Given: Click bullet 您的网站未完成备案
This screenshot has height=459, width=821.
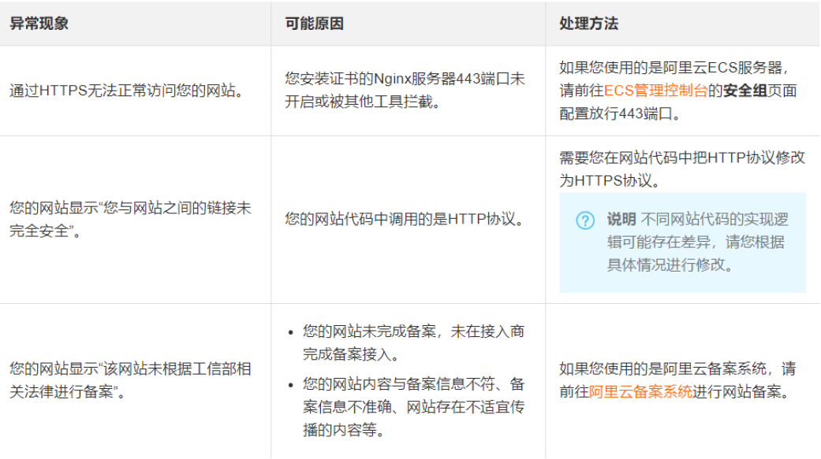Looking at the screenshot, I should click(x=413, y=342).
